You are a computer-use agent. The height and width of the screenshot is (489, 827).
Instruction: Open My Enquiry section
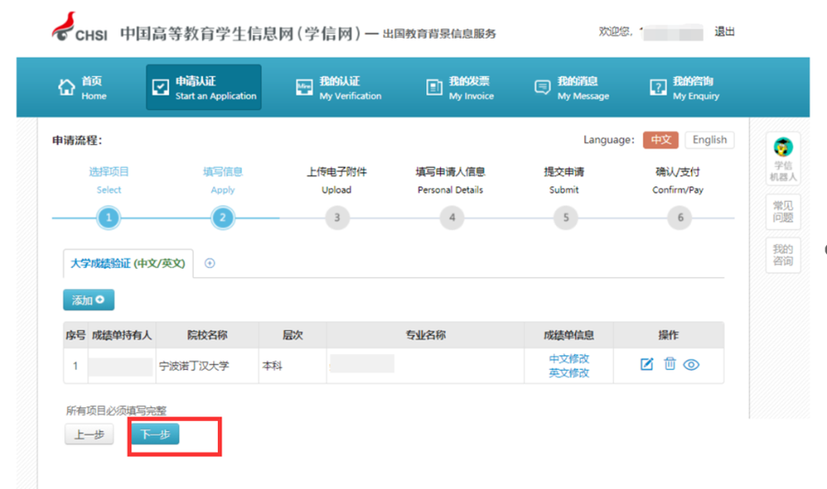click(x=685, y=87)
